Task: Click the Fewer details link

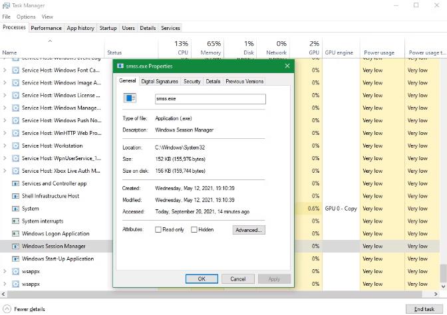Action: 29,309
